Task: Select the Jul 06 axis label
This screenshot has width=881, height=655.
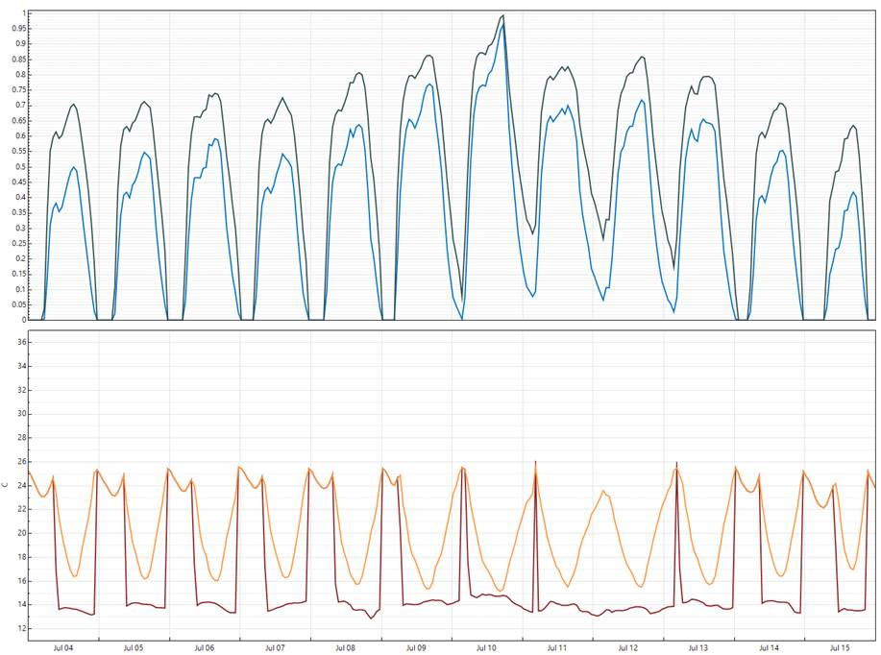Action: click(x=204, y=647)
